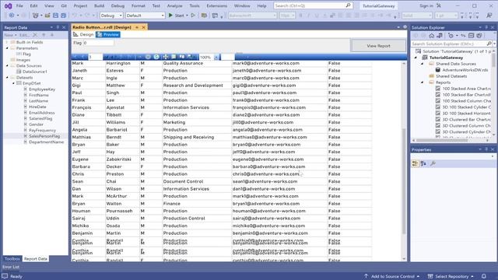Viewport: 498px width, 280px height.
Task: Click Start Without Debugging outline arrow
Action: pyautogui.click(x=193, y=16)
